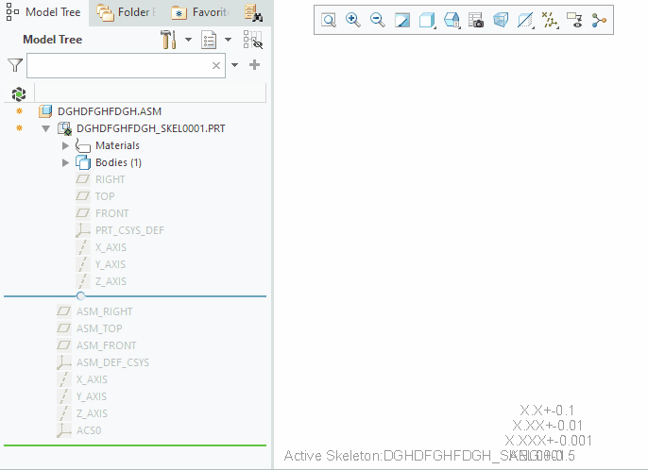
Task: Open Model Tree settings hammer icon
Action: [168, 40]
